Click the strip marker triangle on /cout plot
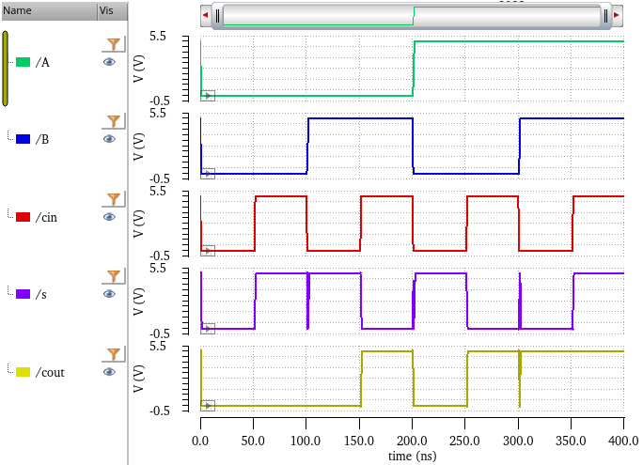Screen dimensions: 643x465 click(208, 406)
